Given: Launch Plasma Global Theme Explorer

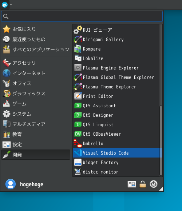Looking at the screenshot, I should tap(116, 77).
